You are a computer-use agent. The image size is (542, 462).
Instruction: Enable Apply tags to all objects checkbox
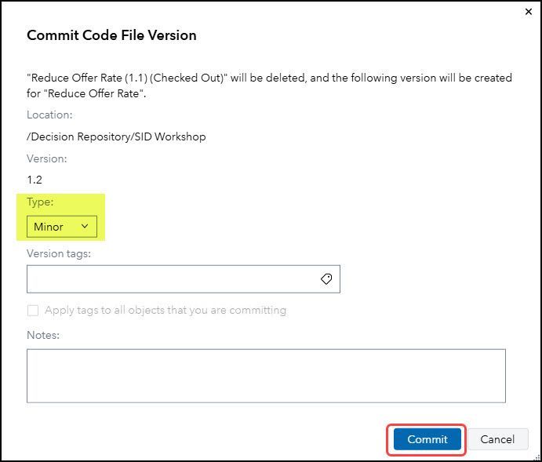(33, 310)
